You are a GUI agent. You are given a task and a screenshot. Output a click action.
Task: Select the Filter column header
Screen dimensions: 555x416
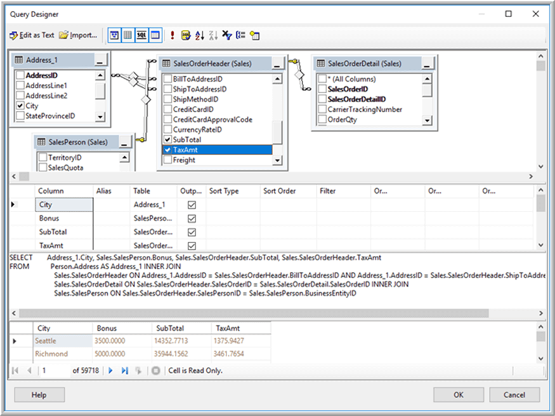click(343, 191)
